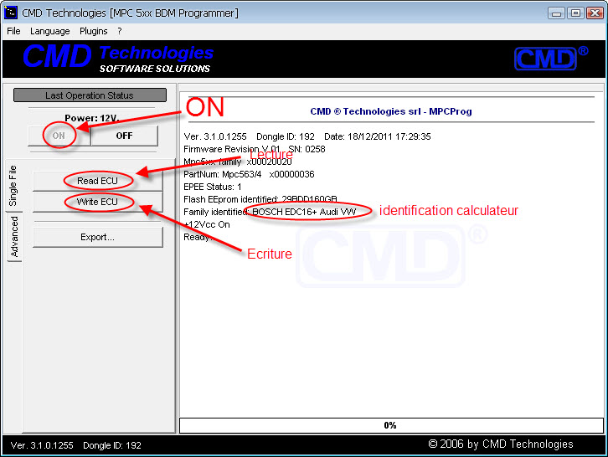Maximize the MPC 5xx BDM Programmer window
This screenshot has height=457, width=608.
point(575,13)
